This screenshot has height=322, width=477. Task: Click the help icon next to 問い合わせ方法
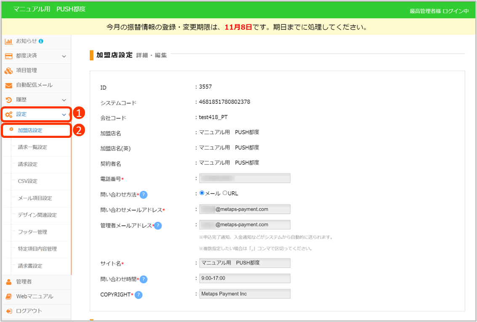(144, 195)
